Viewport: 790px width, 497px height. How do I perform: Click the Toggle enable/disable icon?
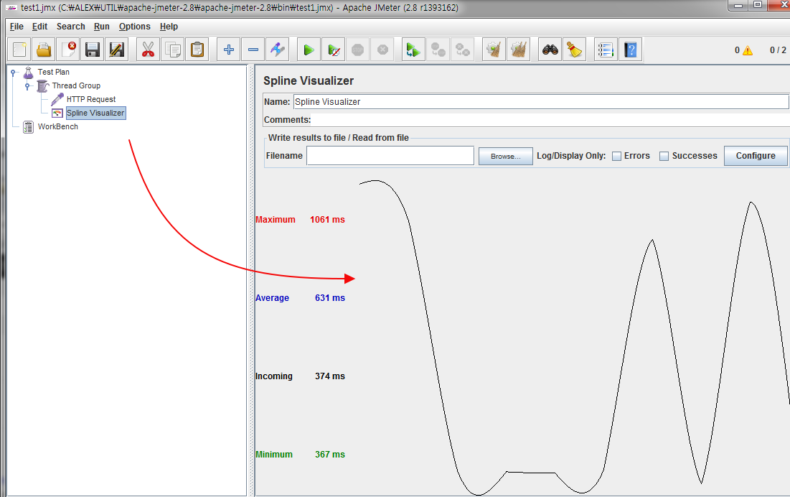click(277, 50)
